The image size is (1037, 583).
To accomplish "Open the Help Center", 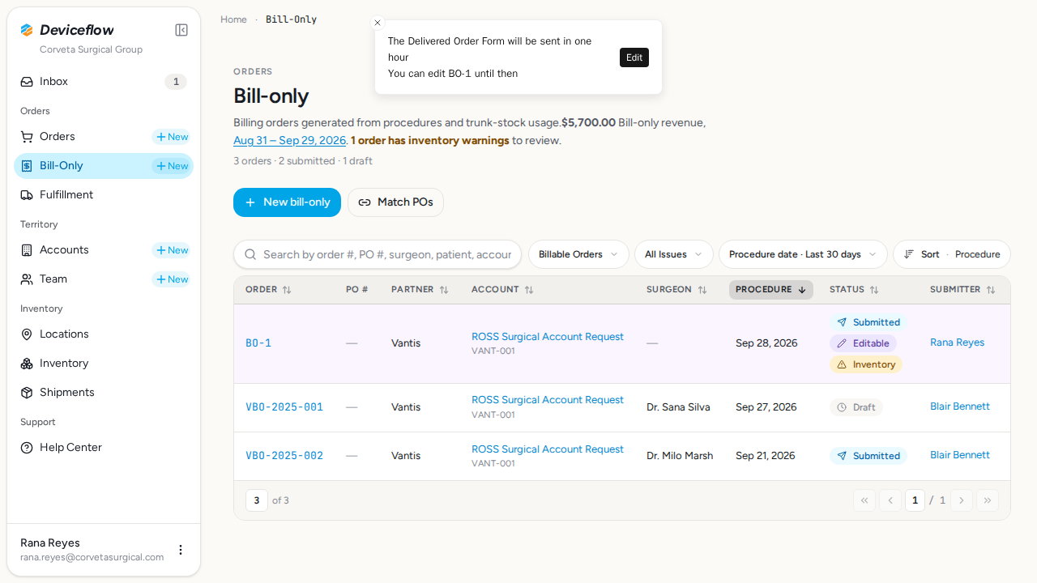I will 104,448.
